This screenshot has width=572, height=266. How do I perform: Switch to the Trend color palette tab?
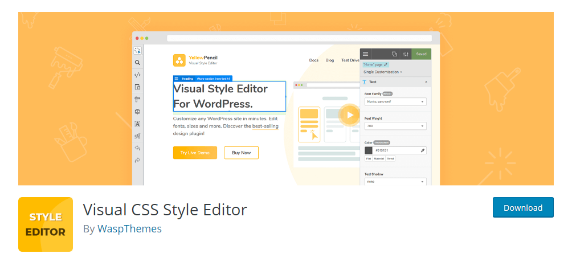coord(390,159)
